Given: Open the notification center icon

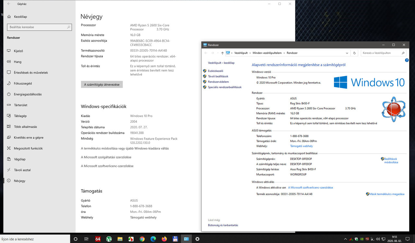Looking at the screenshot, I should 408,239.
